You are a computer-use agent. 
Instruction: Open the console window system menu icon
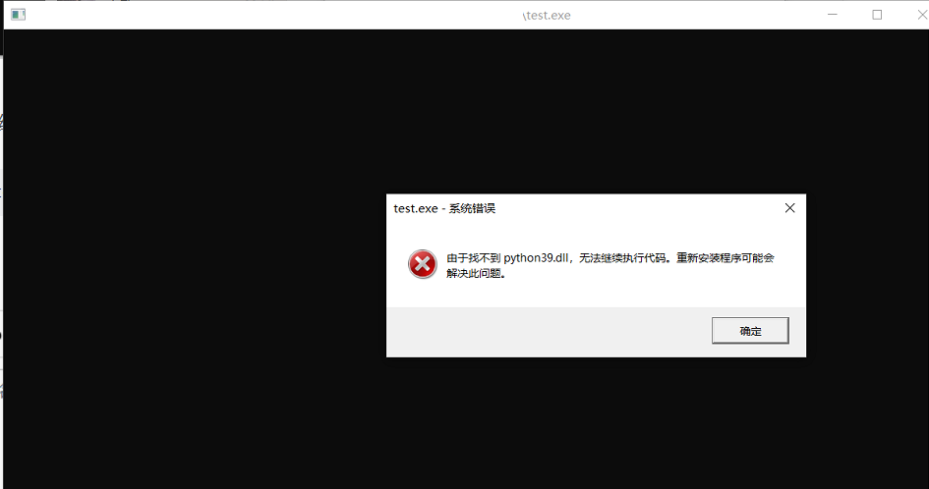coord(19,15)
